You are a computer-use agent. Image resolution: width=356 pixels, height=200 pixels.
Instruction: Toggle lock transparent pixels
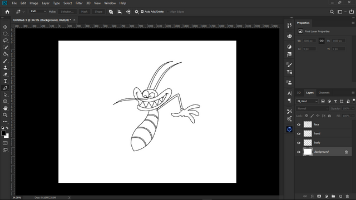pyautogui.click(x=306, y=116)
